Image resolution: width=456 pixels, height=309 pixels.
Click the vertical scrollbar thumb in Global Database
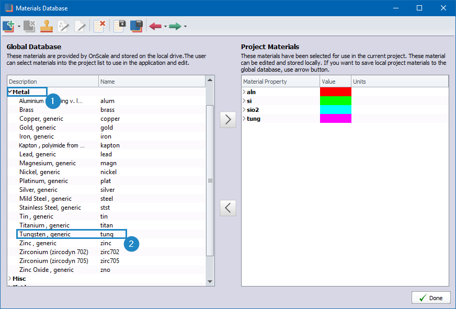[x=210, y=180]
